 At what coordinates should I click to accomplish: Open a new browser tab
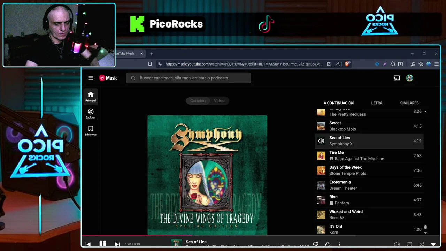151,54
